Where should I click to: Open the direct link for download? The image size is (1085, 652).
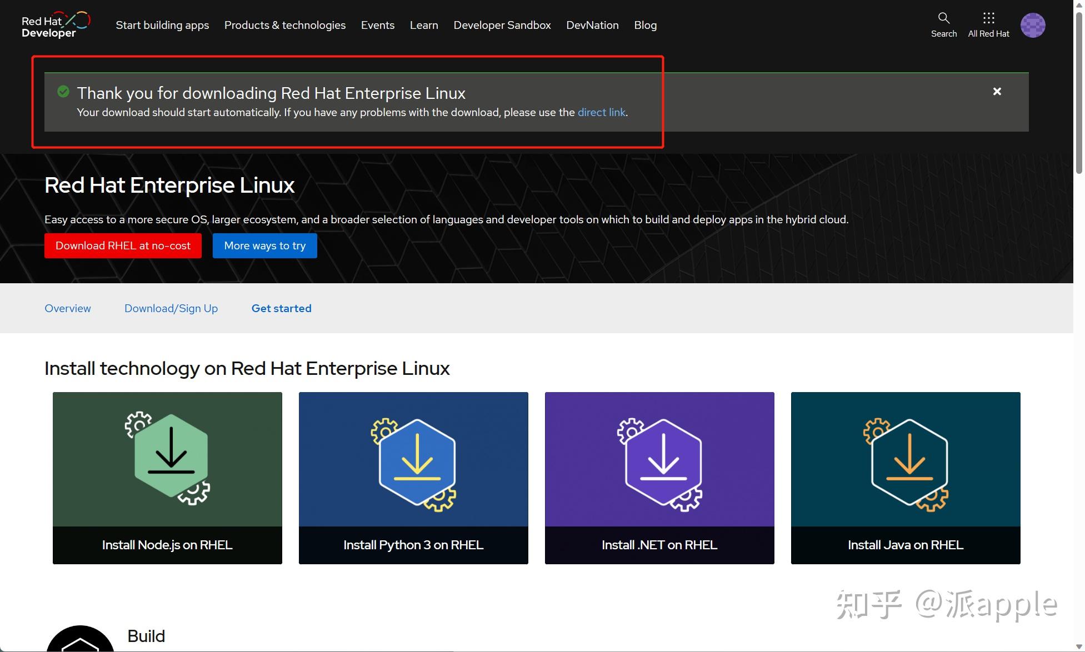click(x=602, y=112)
